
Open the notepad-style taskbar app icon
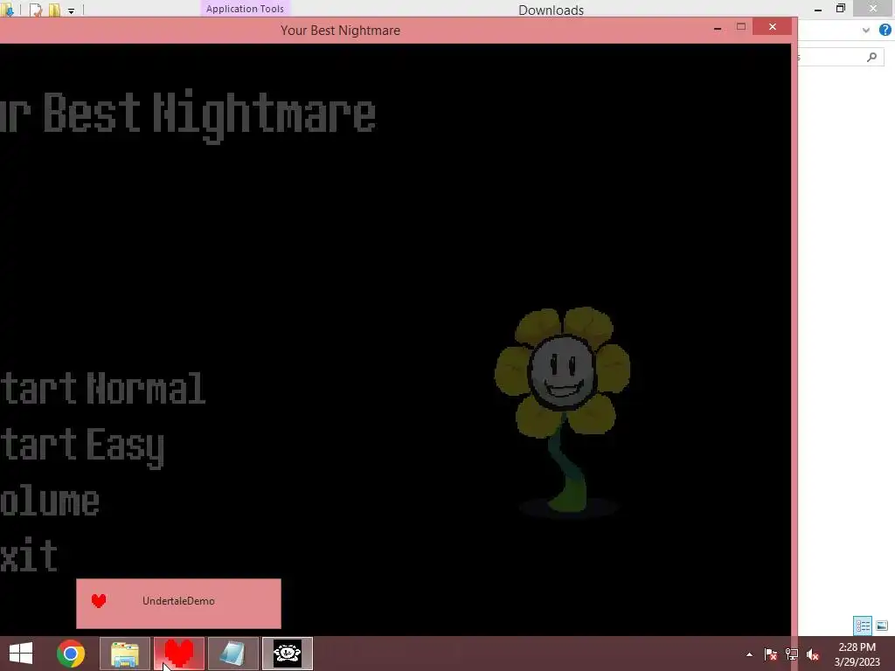pyautogui.click(x=232, y=654)
